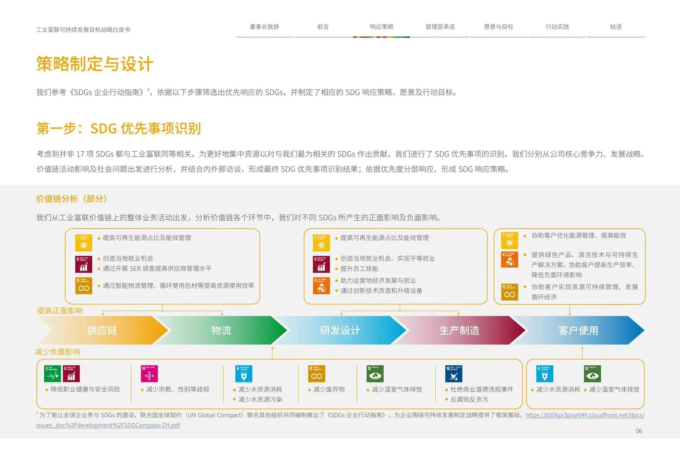The width and height of the screenshot is (680, 453).
Task: Click the bullet 反腐败反贪污
Action: [467, 400]
